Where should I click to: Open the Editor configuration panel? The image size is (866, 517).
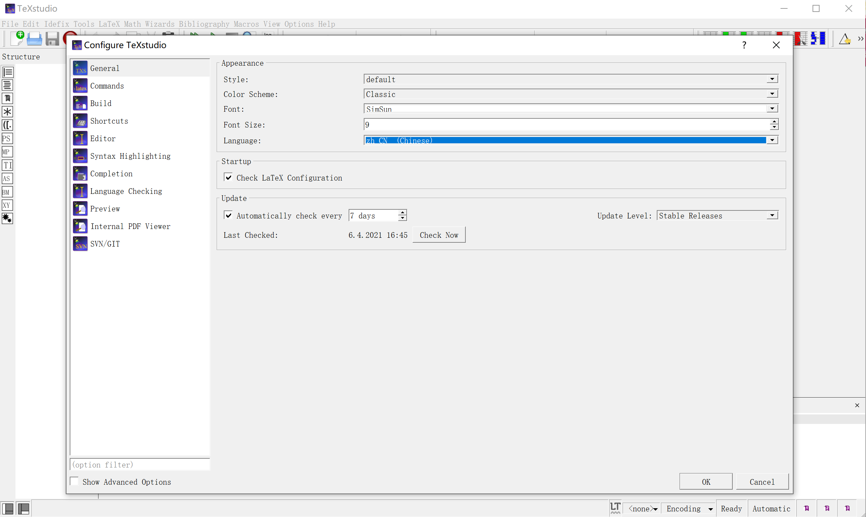[x=103, y=138]
